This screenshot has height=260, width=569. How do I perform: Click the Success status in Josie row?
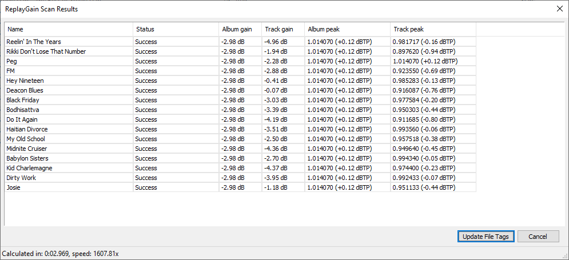click(x=146, y=187)
